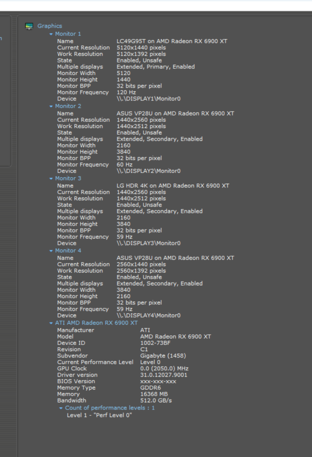The image size is (312, 457).
Task: Select \\.\DISPLAY2\Monitor0 device value
Action: coord(149,171)
